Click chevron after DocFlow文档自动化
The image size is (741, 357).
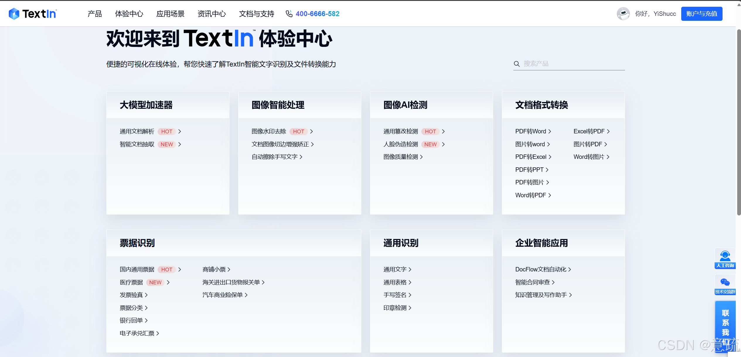[570, 270]
